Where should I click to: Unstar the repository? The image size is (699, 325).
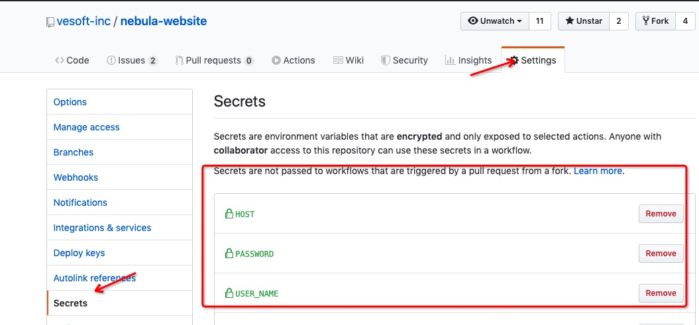584,21
